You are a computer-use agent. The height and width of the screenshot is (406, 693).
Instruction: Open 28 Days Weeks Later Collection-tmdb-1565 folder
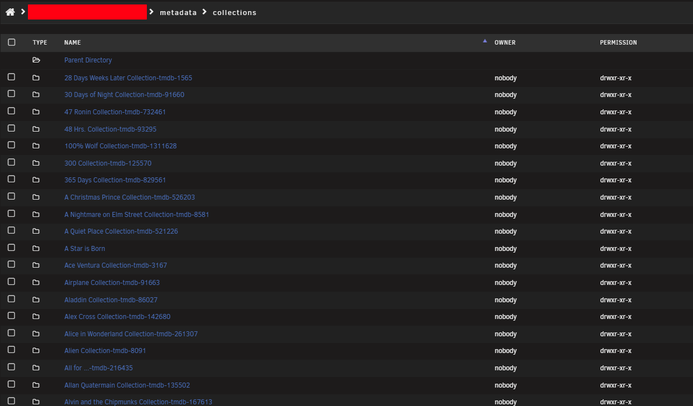[128, 78]
